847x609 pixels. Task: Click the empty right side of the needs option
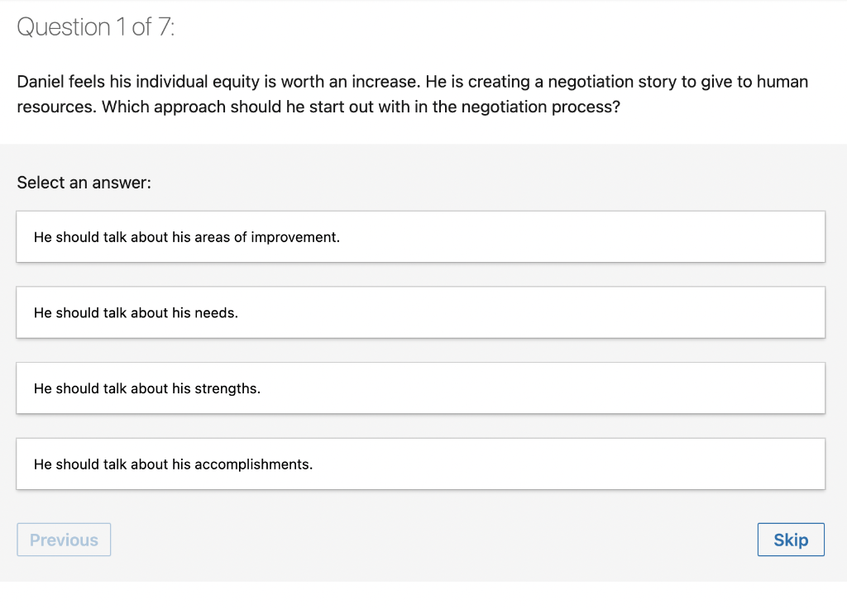pyautogui.click(x=662, y=313)
